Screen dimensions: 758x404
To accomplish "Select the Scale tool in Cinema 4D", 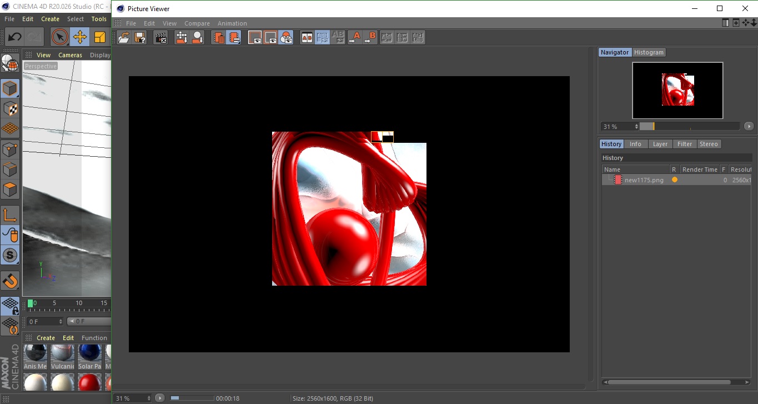I will [100, 37].
